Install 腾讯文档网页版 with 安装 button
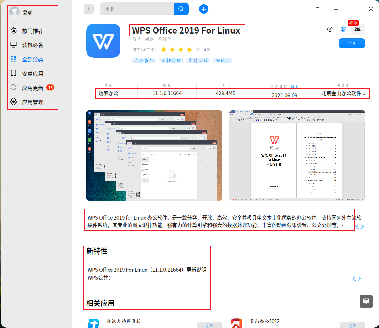 [209, 325]
